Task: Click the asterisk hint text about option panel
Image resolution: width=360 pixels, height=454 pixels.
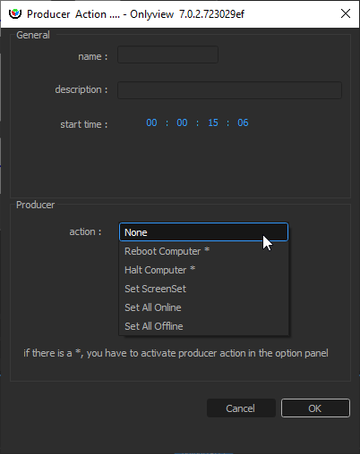Action: point(176,353)
